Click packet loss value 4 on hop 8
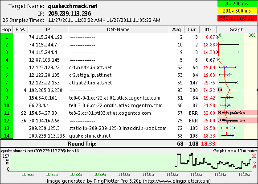This screenshot has width=258, height=184. point(25,90)
